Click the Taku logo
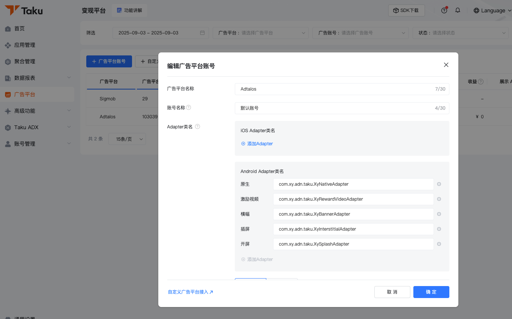The height and width of the screenshot is (319, 512). tap(24, 10)
